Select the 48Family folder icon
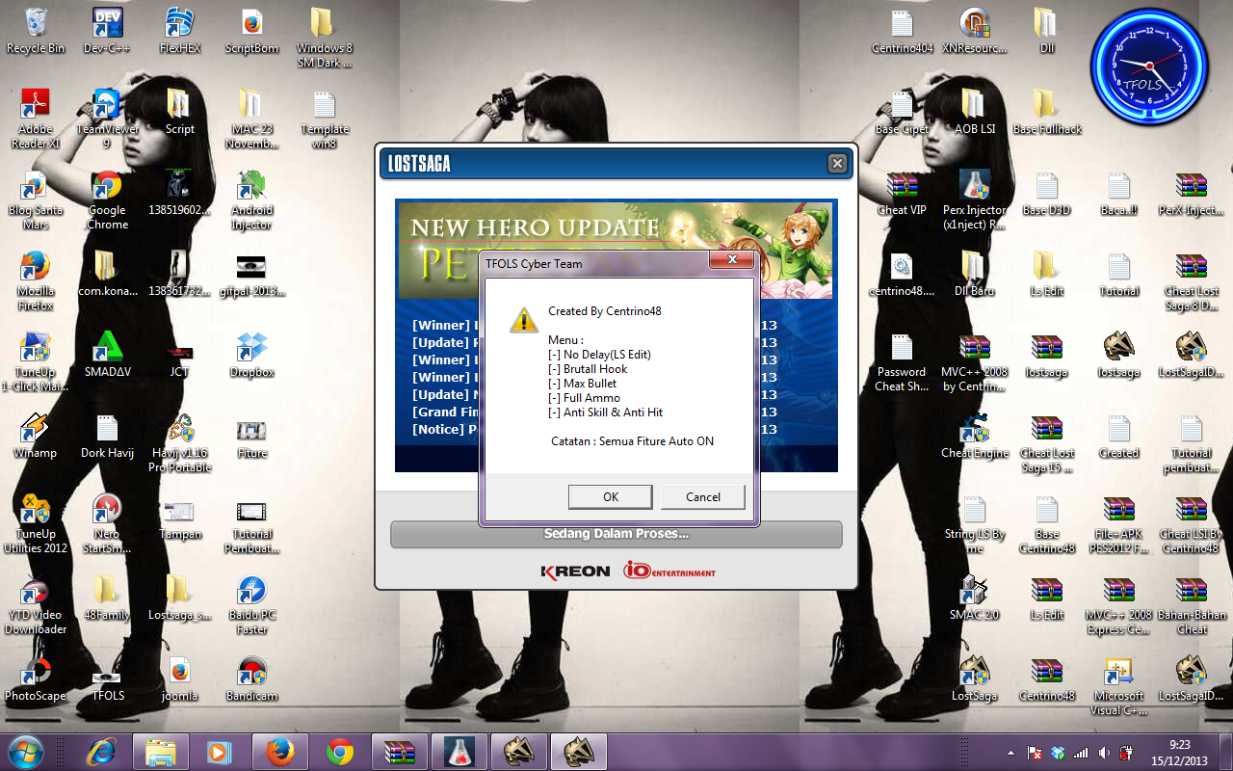 click(107, 598)
